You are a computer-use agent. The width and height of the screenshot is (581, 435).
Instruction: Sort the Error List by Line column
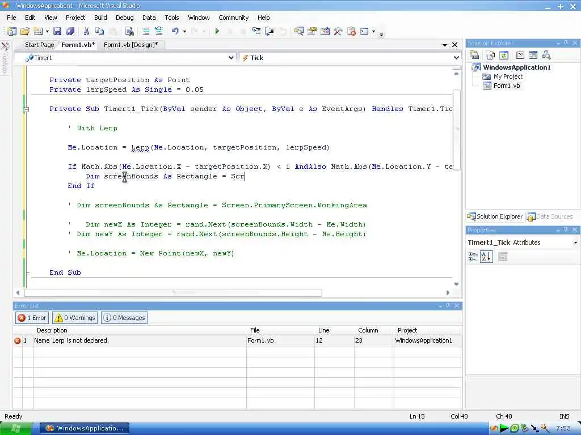coord(334,330)
